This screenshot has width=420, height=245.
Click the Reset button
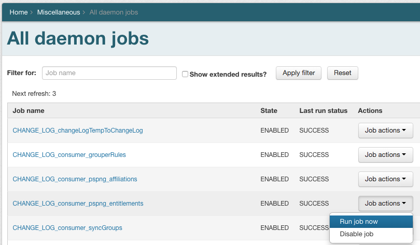(x=342, y=73)
